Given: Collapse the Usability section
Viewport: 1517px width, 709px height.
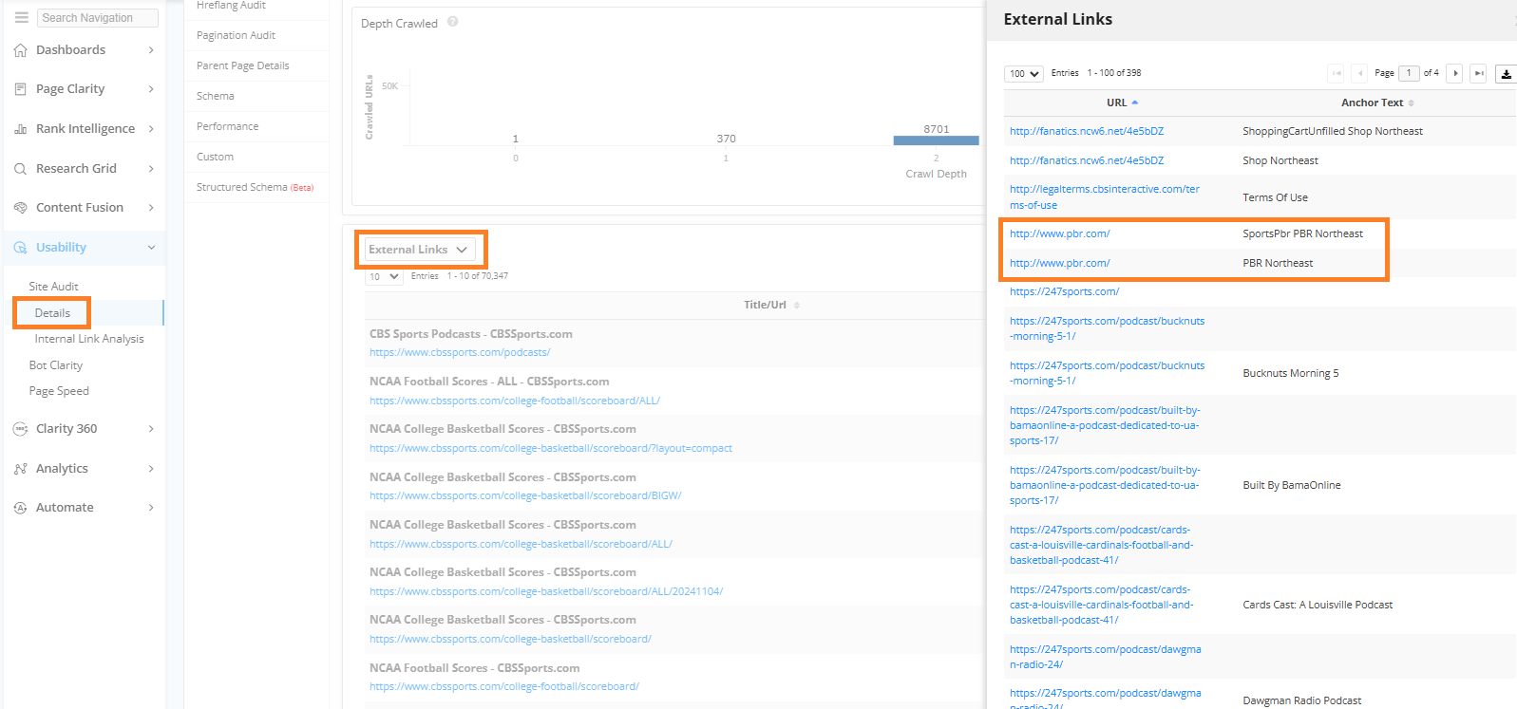Looking at the screenshot, I should point(151,248).
